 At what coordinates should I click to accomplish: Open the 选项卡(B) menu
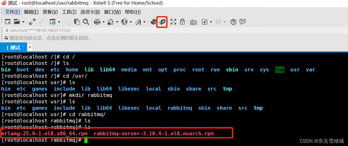click(90, 12)
